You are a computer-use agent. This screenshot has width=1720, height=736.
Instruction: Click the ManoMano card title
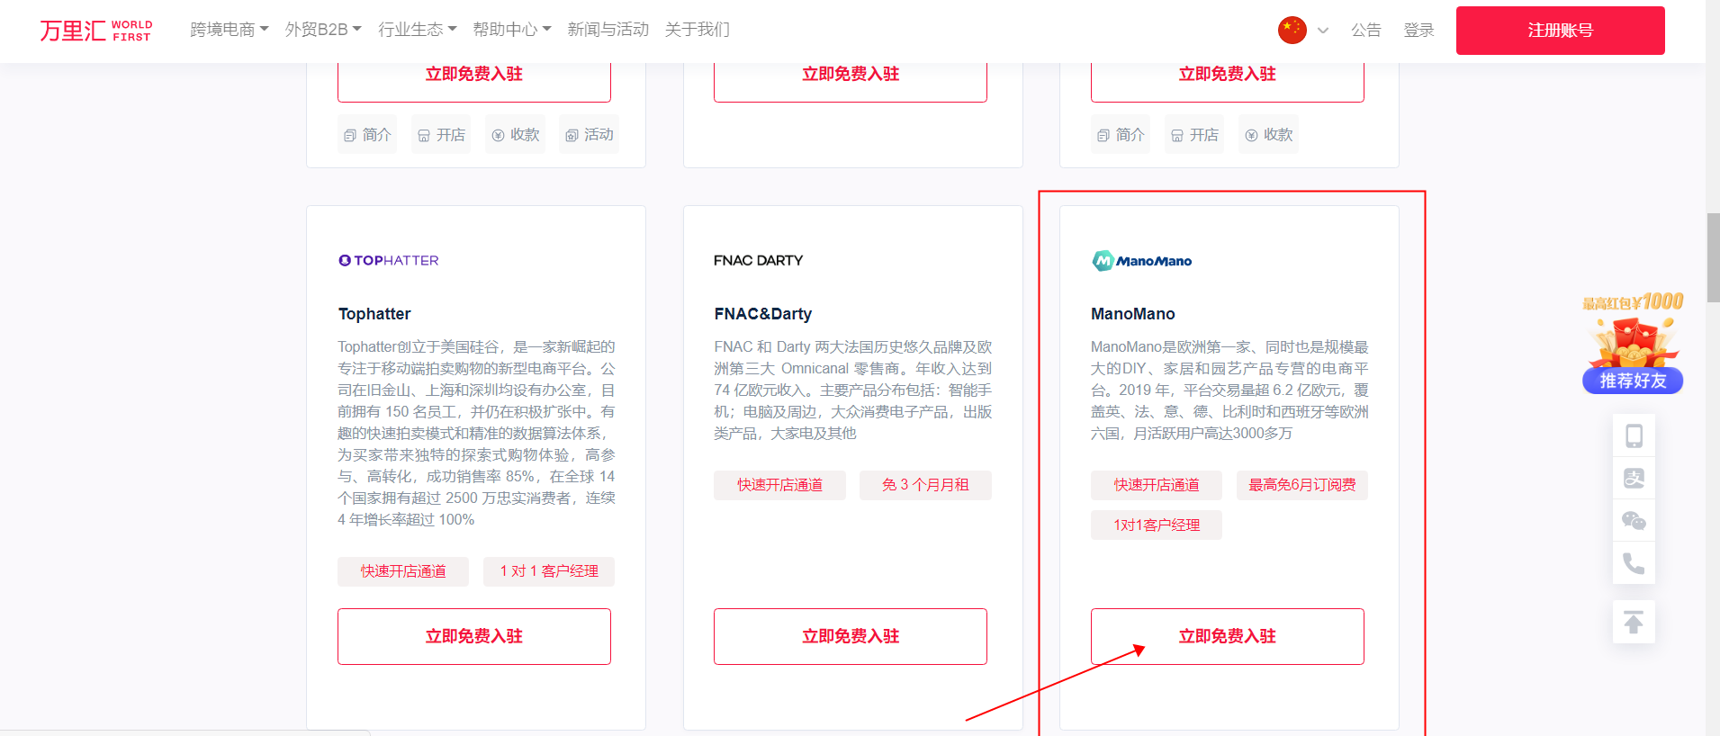point(1133,314)
